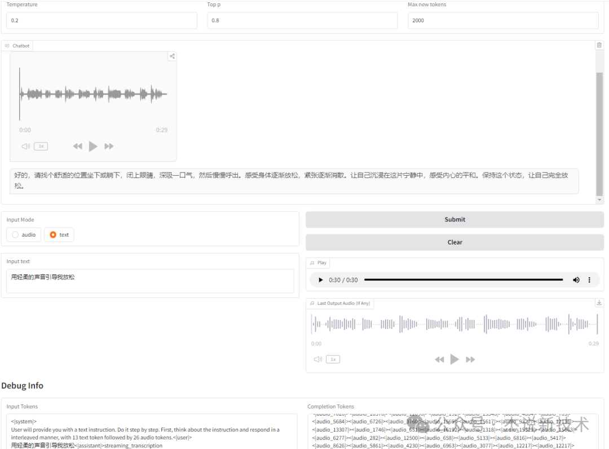The width and height of the screenshot is (609, 449).
Task: Click the share icon on chatbot audio message
Action: (x=172, y=56)
